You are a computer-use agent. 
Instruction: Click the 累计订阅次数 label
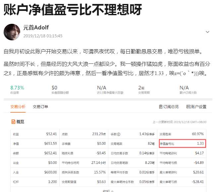point(188,93)
